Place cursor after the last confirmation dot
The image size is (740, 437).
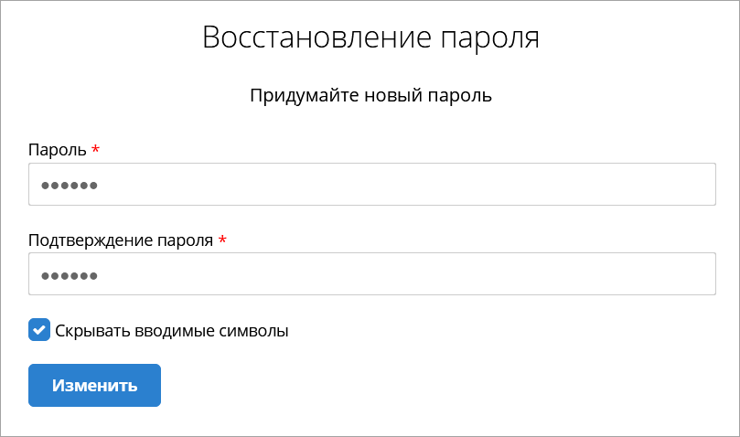[x=100, y=275]
